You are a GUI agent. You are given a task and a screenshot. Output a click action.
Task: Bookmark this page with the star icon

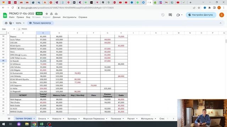click(199, 8)
